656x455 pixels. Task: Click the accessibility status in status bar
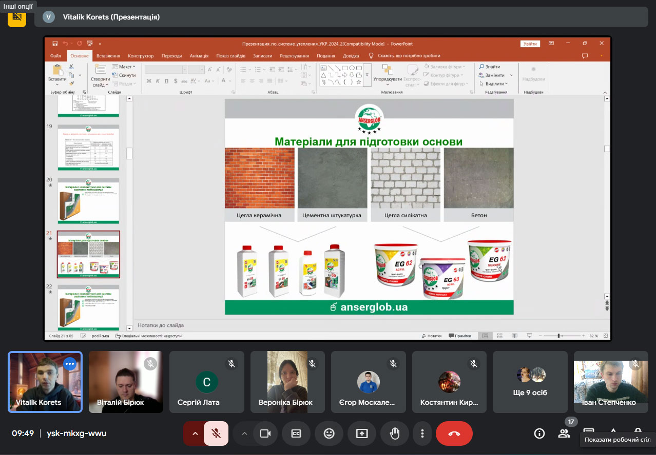pyautogui.click(x=149, y=336)
